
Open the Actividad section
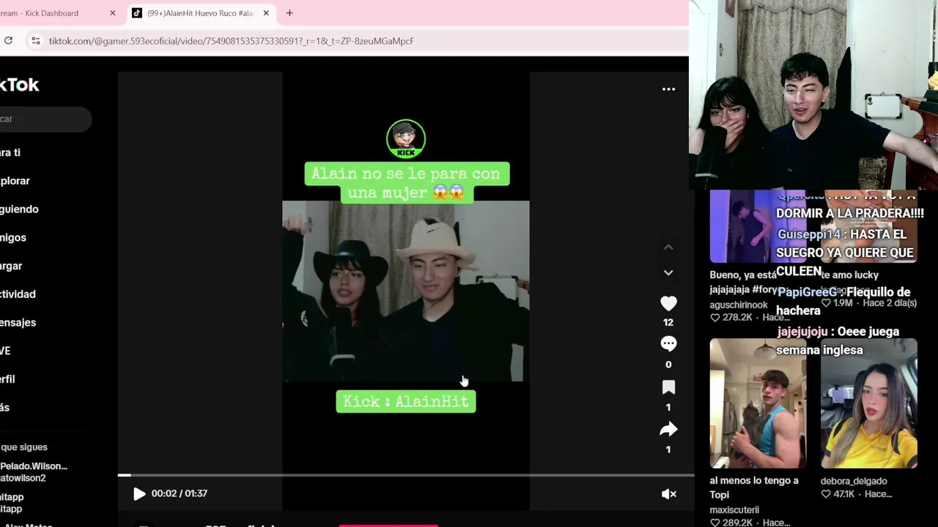click(x=18, y=294)
